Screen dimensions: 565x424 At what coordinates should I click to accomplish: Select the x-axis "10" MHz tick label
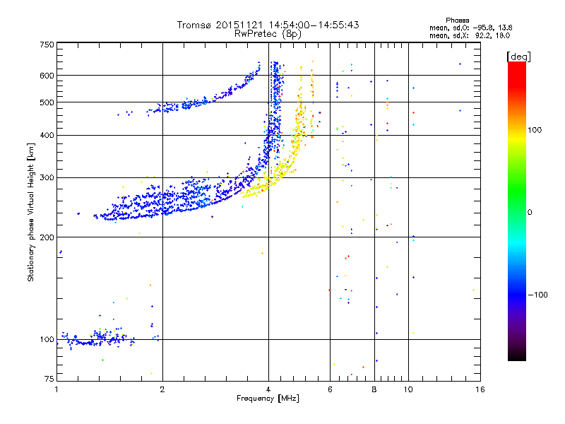[408, 389]
